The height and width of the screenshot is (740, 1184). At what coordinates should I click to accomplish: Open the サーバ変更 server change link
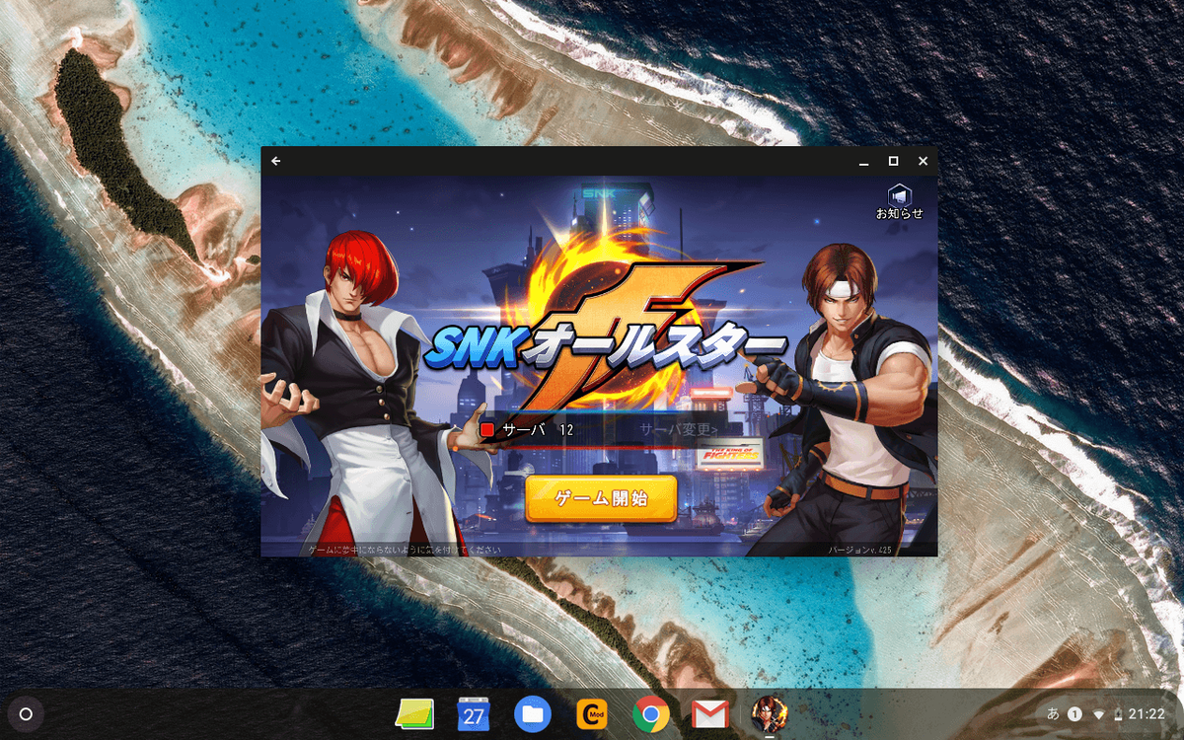(x=679, y=430)
